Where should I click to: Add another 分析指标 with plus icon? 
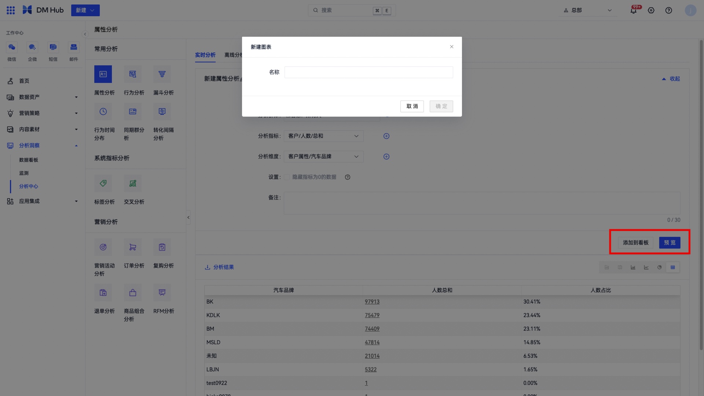(x=386, y=136)
